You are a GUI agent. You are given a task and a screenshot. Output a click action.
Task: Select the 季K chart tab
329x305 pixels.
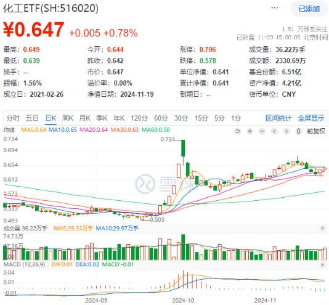click(102, 118)
